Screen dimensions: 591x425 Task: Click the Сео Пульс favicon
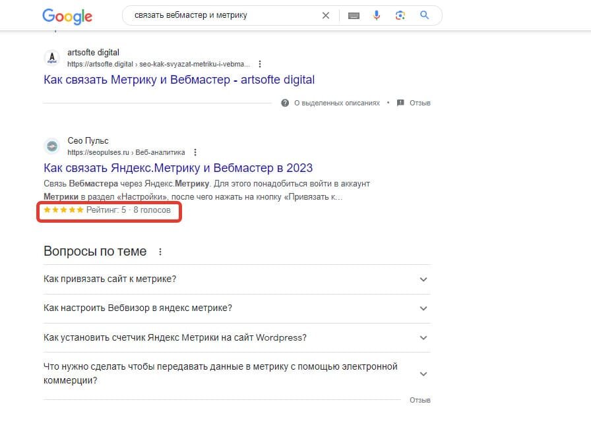[52, 146]
